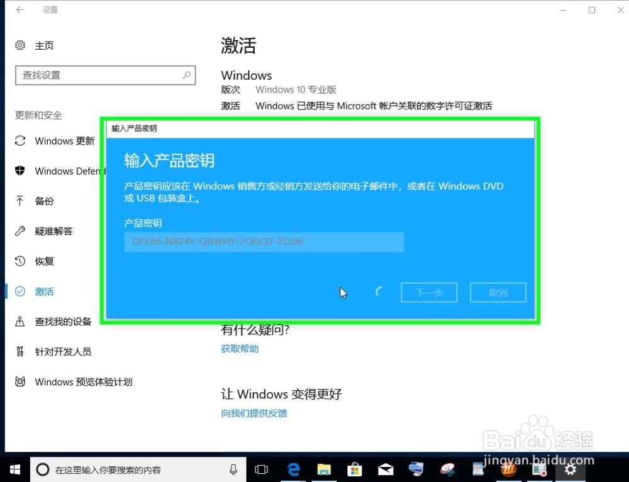
Task: Click the Windows Defender shield icon
Action: pos(20,171)
